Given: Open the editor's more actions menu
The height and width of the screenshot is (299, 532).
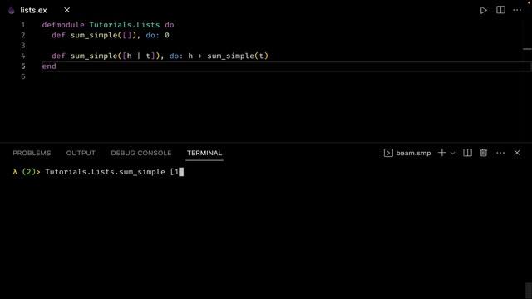Looking at the screenshot, I should click(x=517, y=10).
